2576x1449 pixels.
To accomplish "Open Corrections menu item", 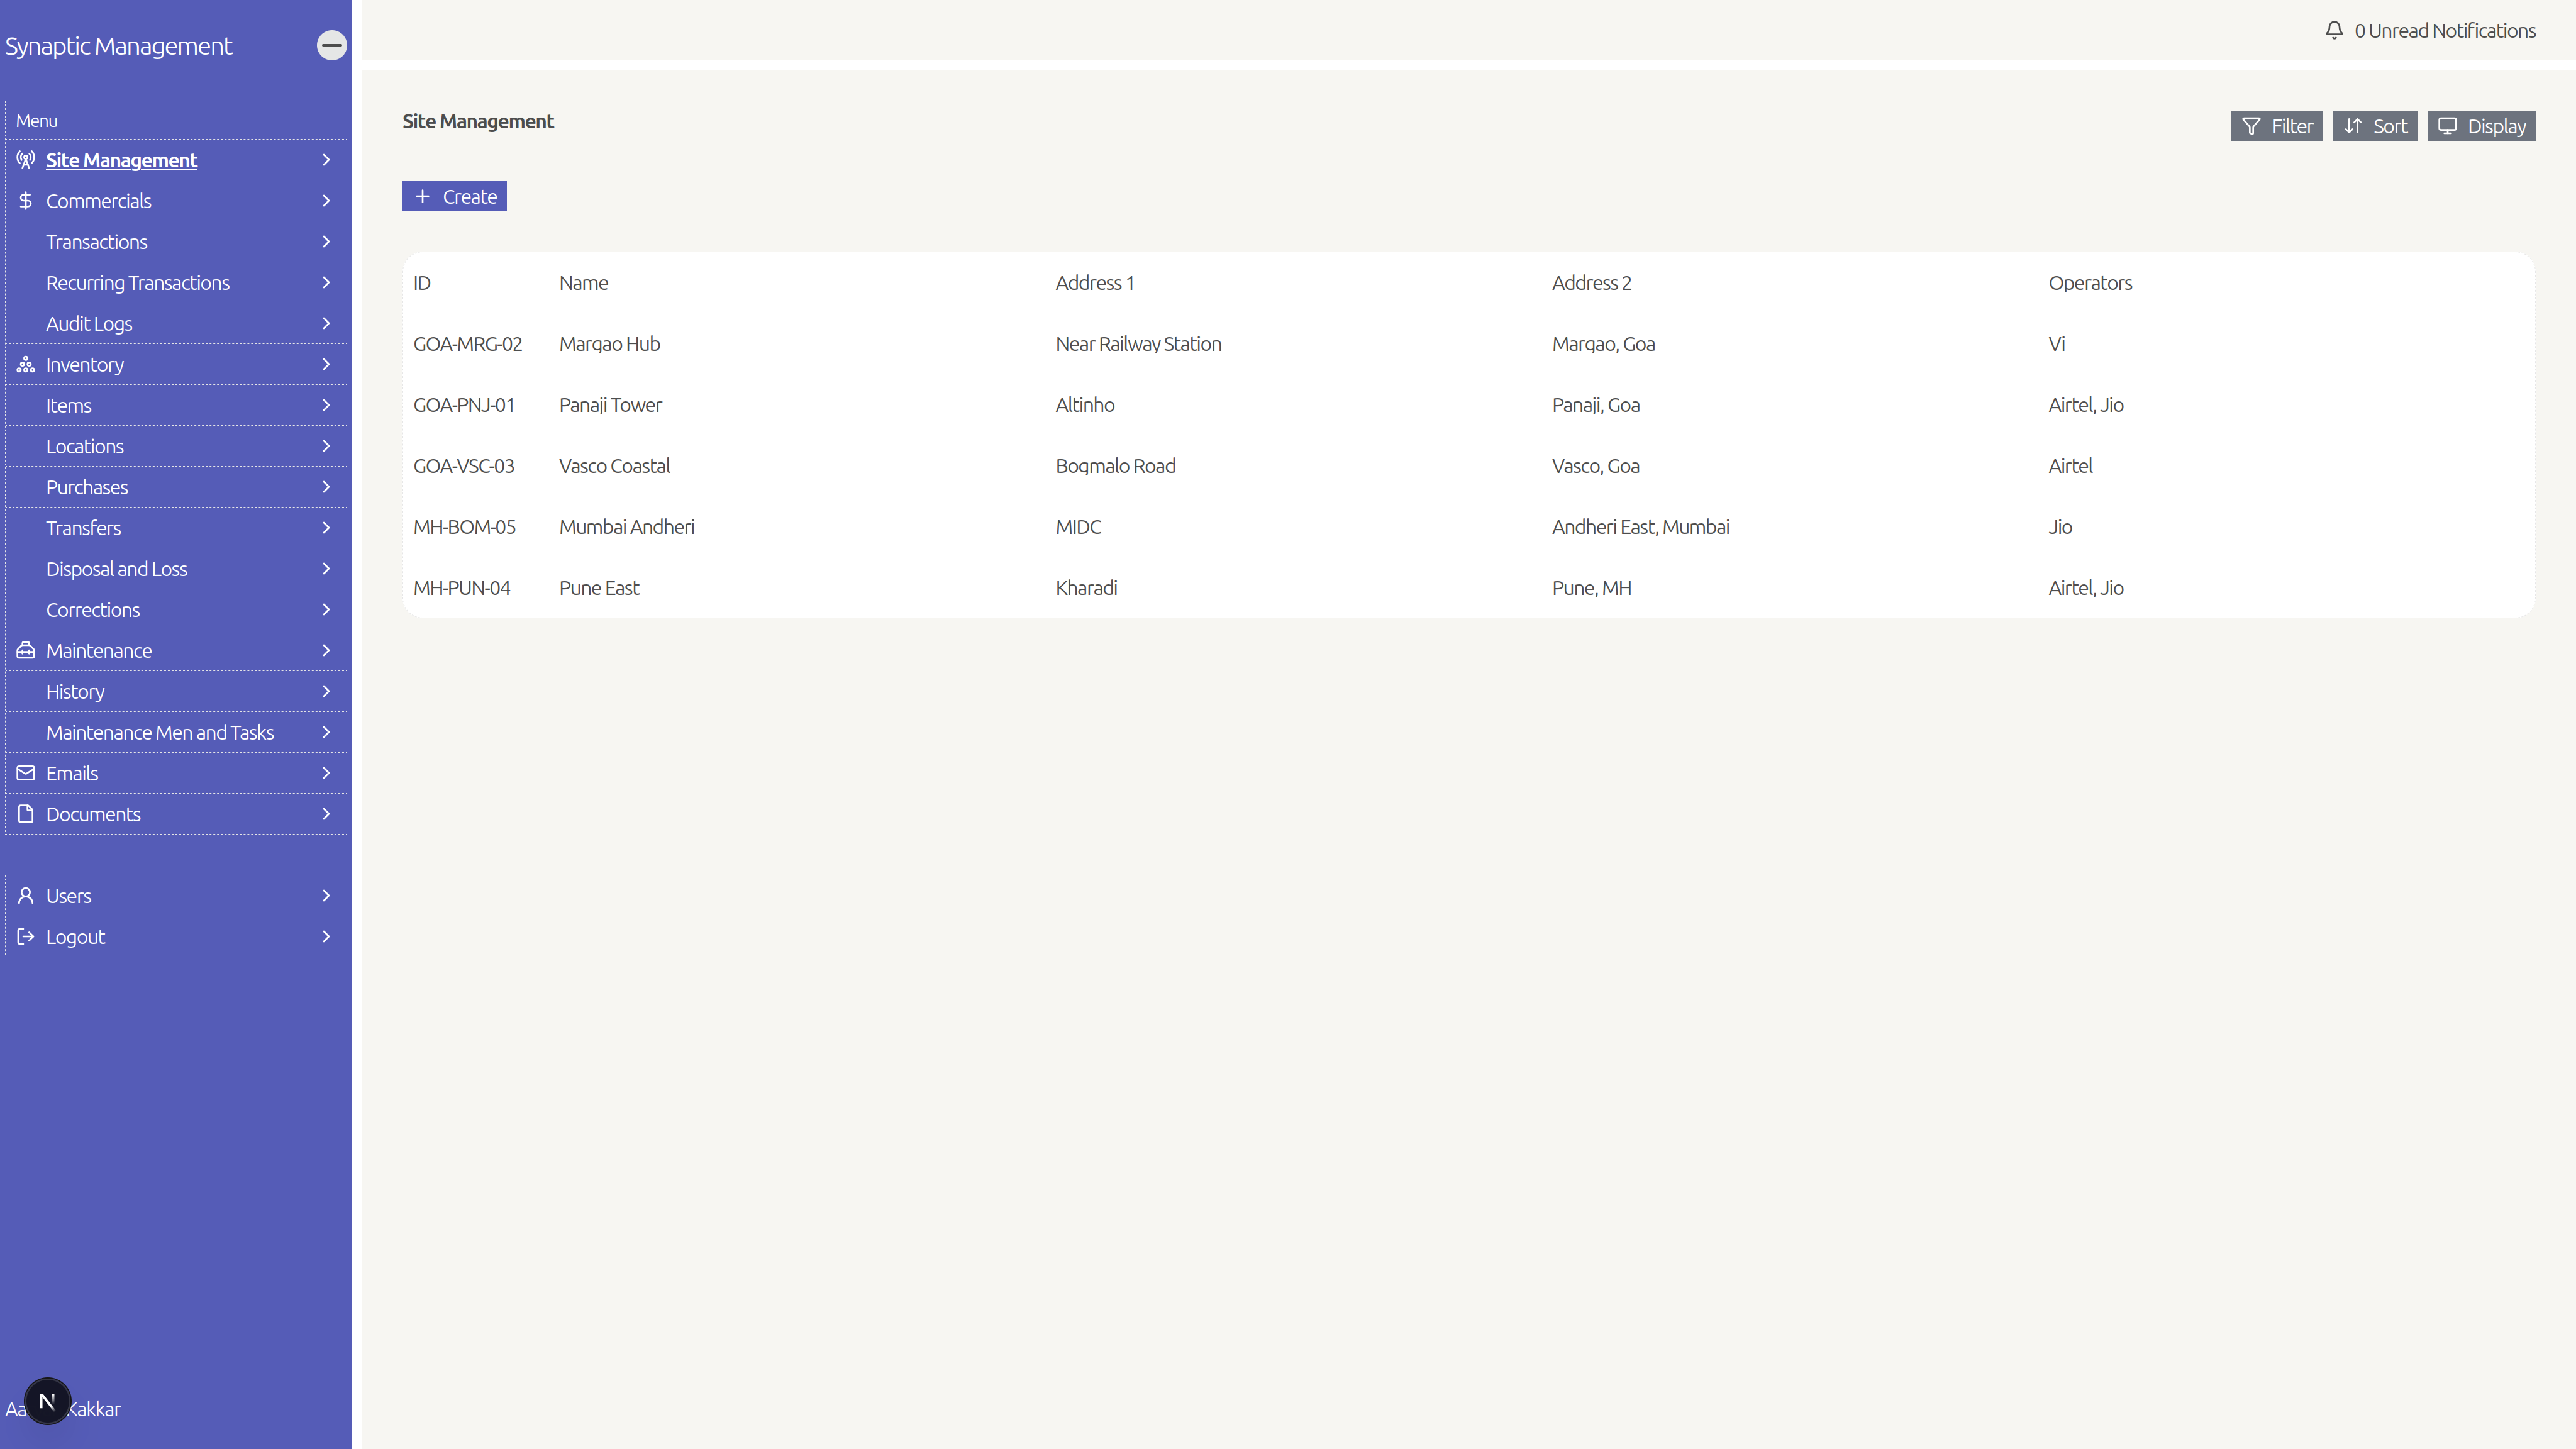I will [x=176, y=611].
